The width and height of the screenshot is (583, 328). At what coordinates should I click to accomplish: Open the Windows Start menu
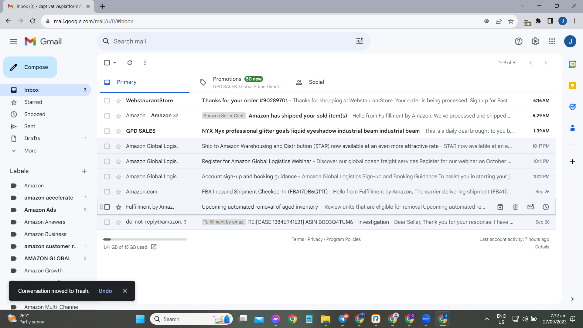(140, 319)
